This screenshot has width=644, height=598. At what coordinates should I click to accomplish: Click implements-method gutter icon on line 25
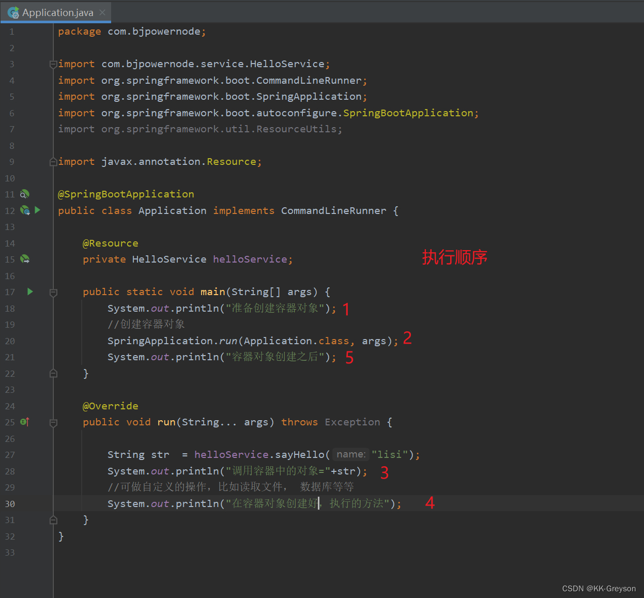pos(24,422)
